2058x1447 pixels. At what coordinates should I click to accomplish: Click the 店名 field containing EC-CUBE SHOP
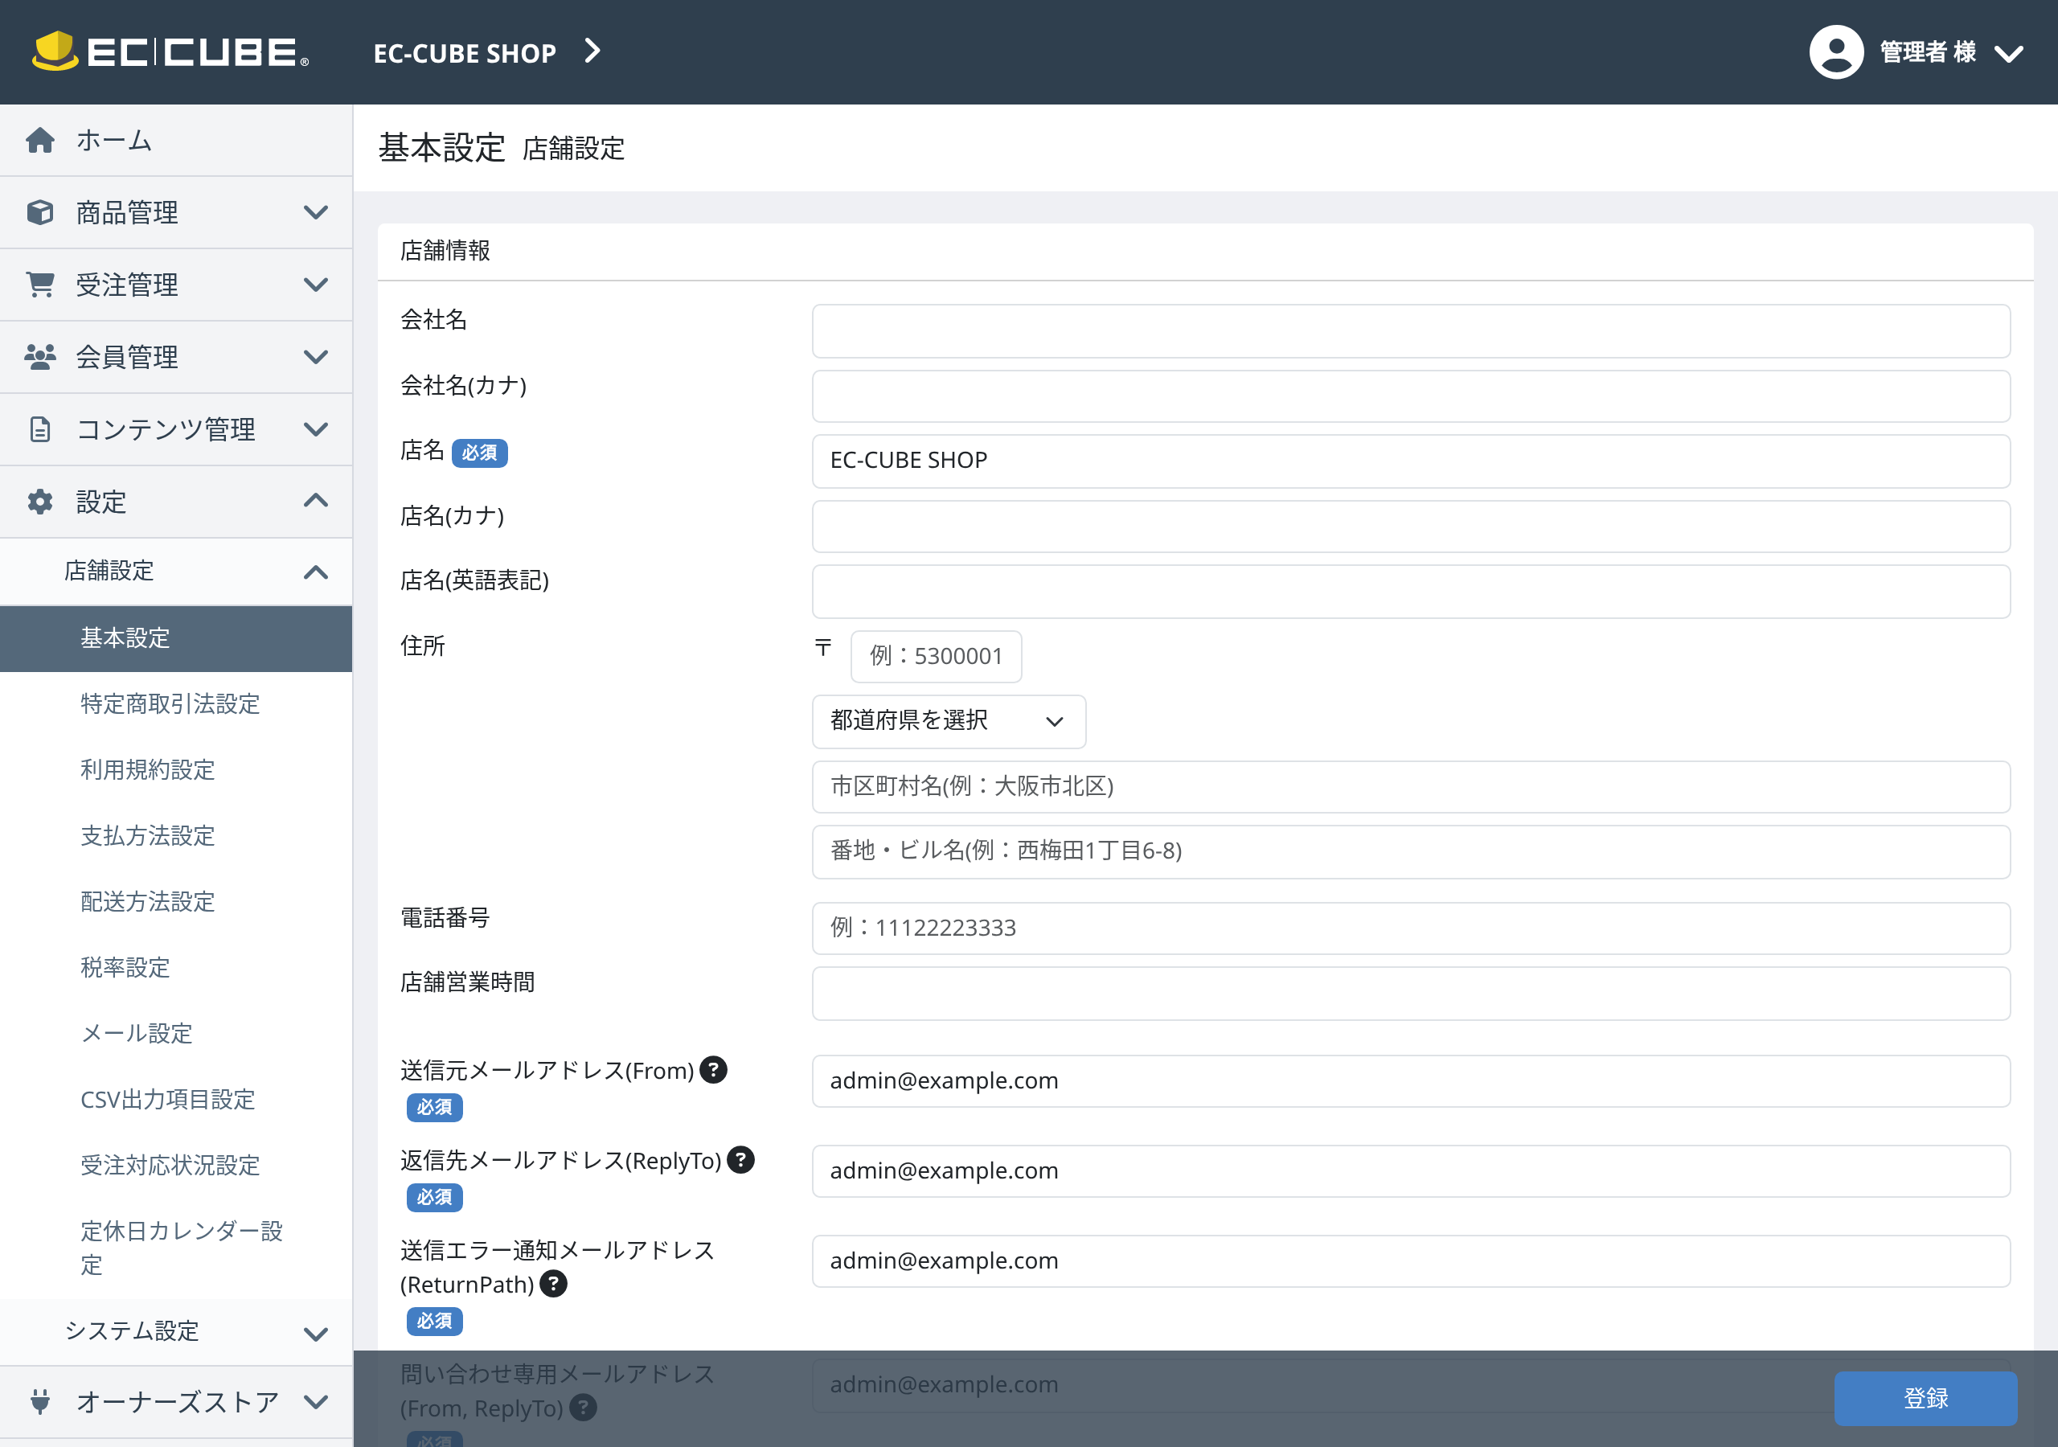1411,461
